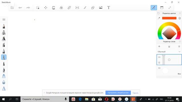182x102 pixels.
Task: Click 'Прекратить общий доступ' button
Action: click(x=118, y=93)
